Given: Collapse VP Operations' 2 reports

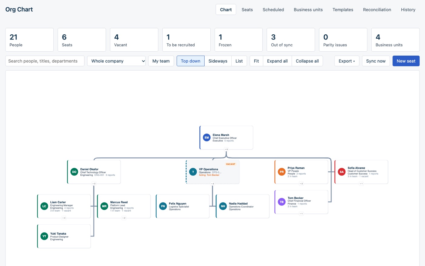Looking at the screenshot, I should coord(212,184).
